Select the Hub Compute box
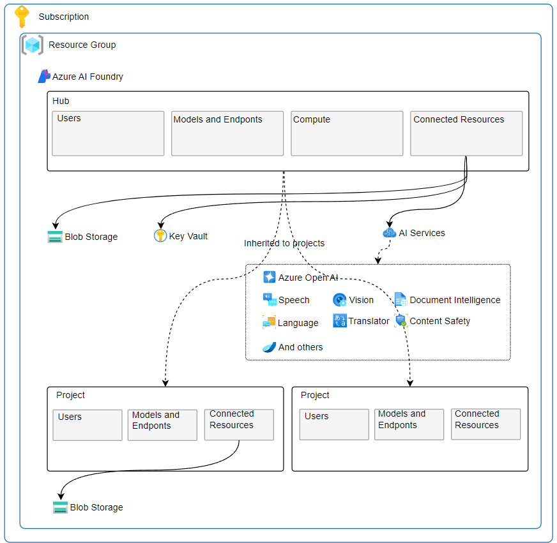This screenshot has height=543, width=557. 347,133
